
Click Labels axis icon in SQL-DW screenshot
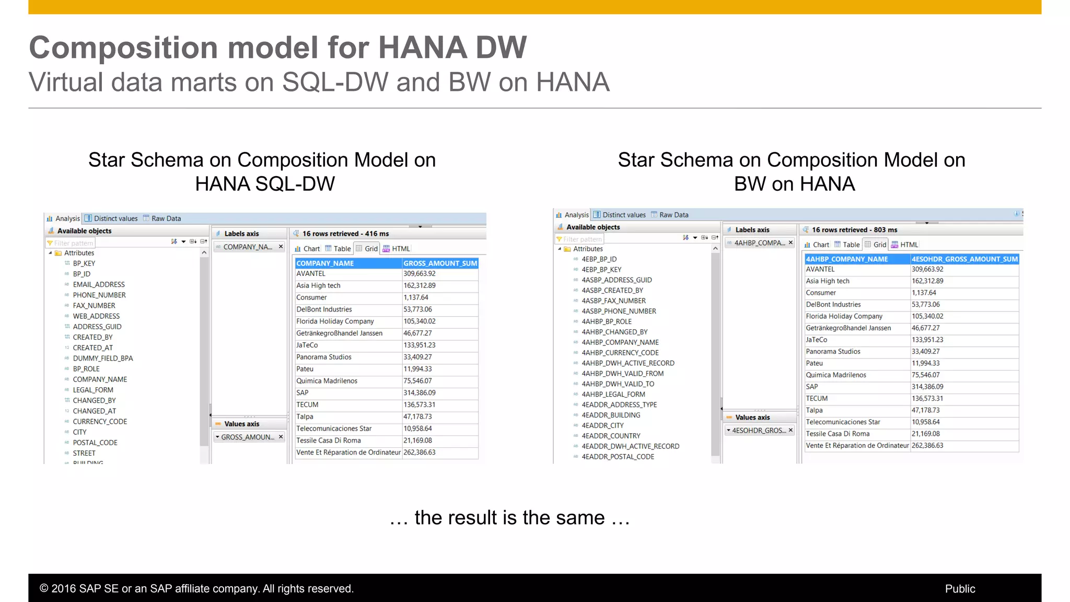coord(217,234)
